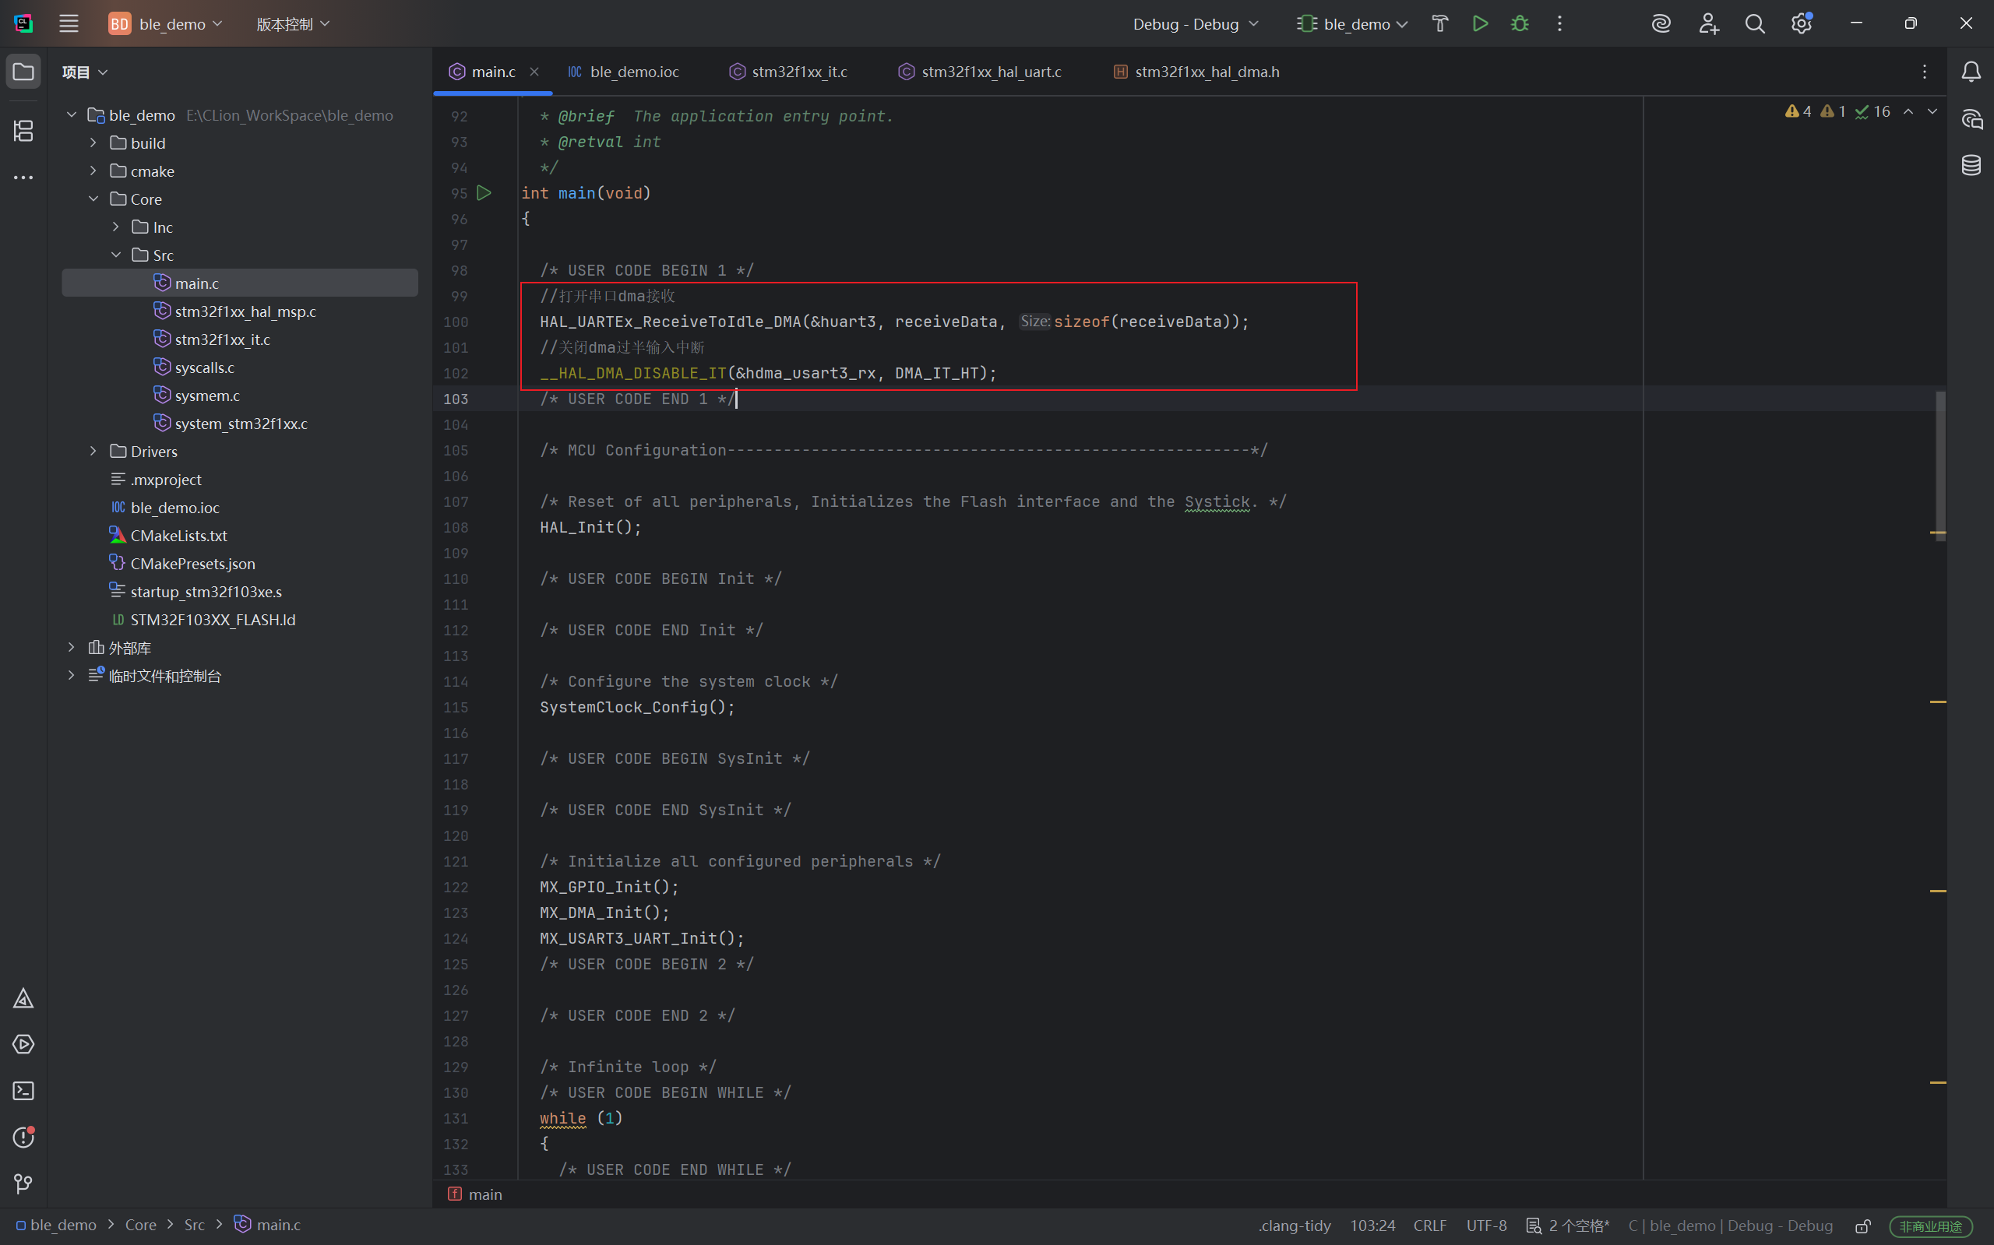Screen dimensions: 1994x1245
Task: Run the ble_demo configuration
Action: [x=1480, y=24]
